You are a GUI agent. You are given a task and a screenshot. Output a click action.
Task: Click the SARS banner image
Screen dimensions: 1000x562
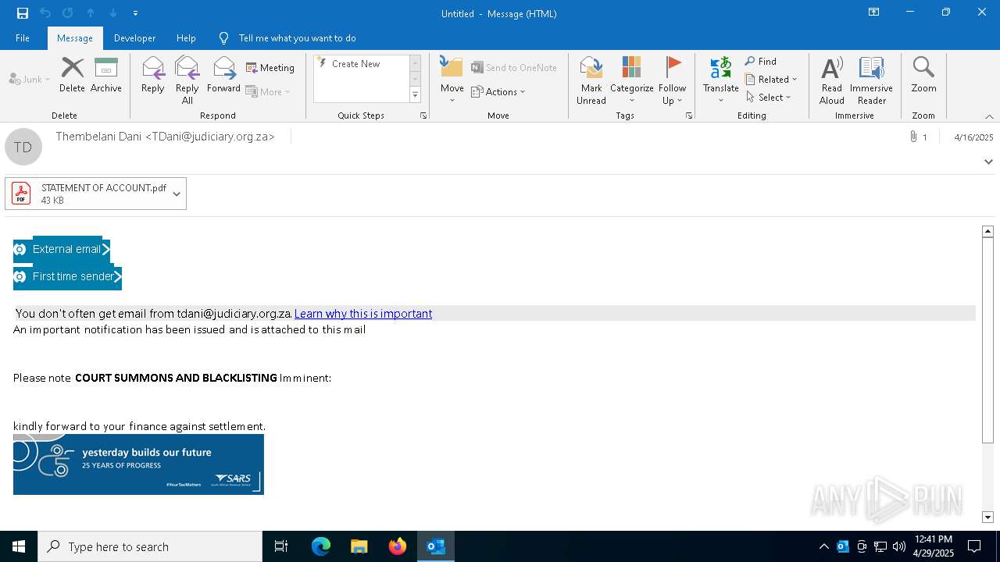138,464
